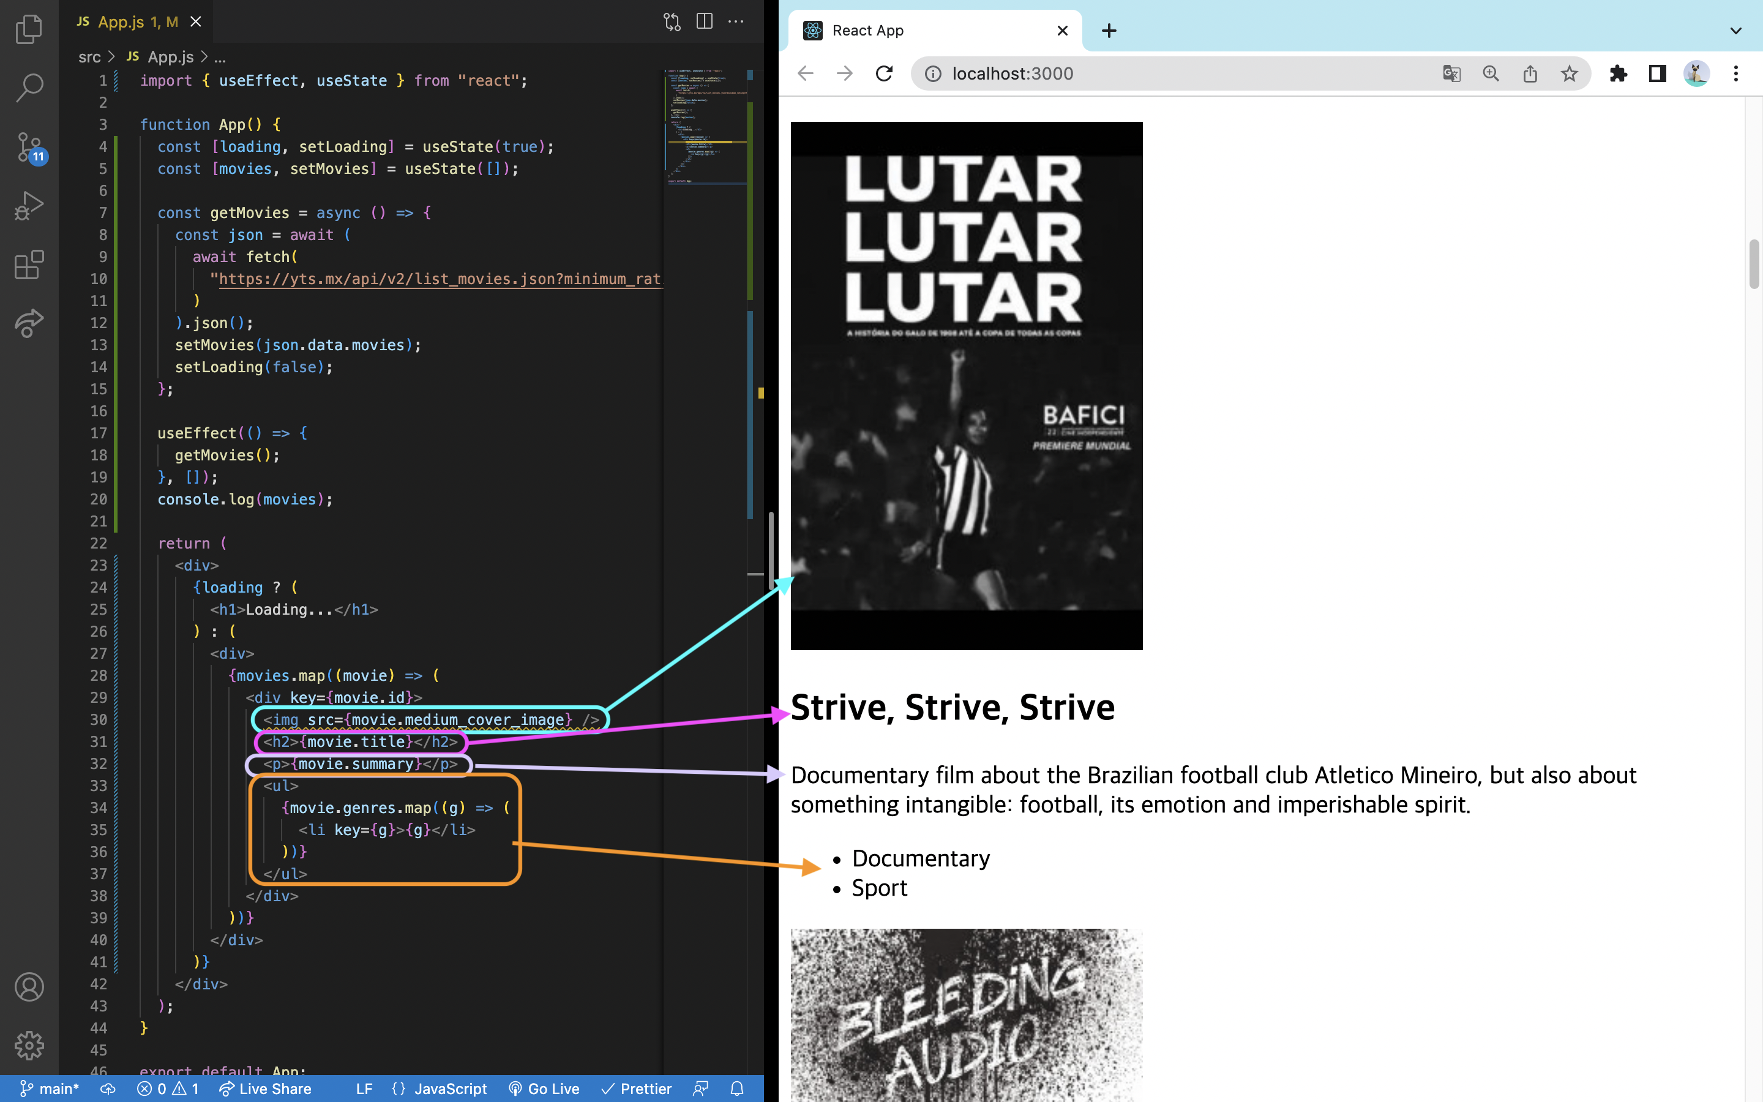Screen dimensions: 1763x1102
Task: Click the code minimap in editor
Action: coord(705,127)
